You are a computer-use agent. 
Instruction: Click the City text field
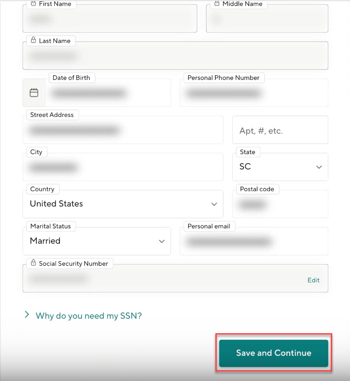click(x=123, y=167)
